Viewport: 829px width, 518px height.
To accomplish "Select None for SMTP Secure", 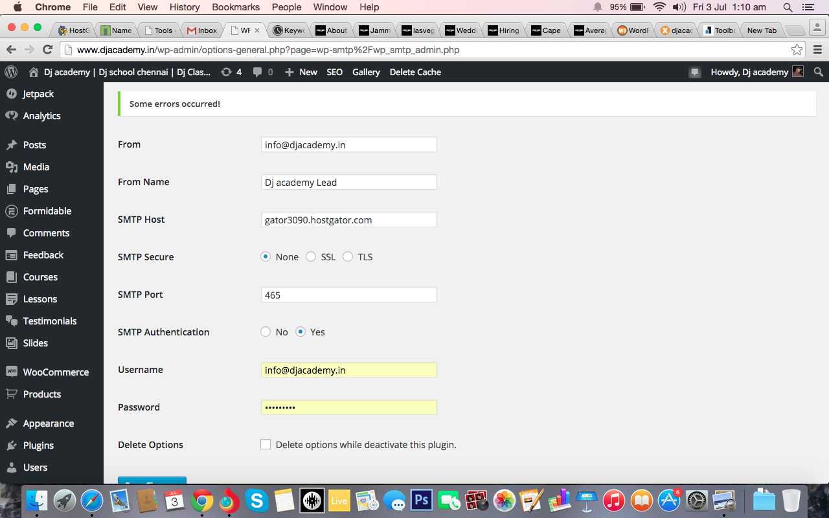I will pyautogui.click(x=266, y=256).
